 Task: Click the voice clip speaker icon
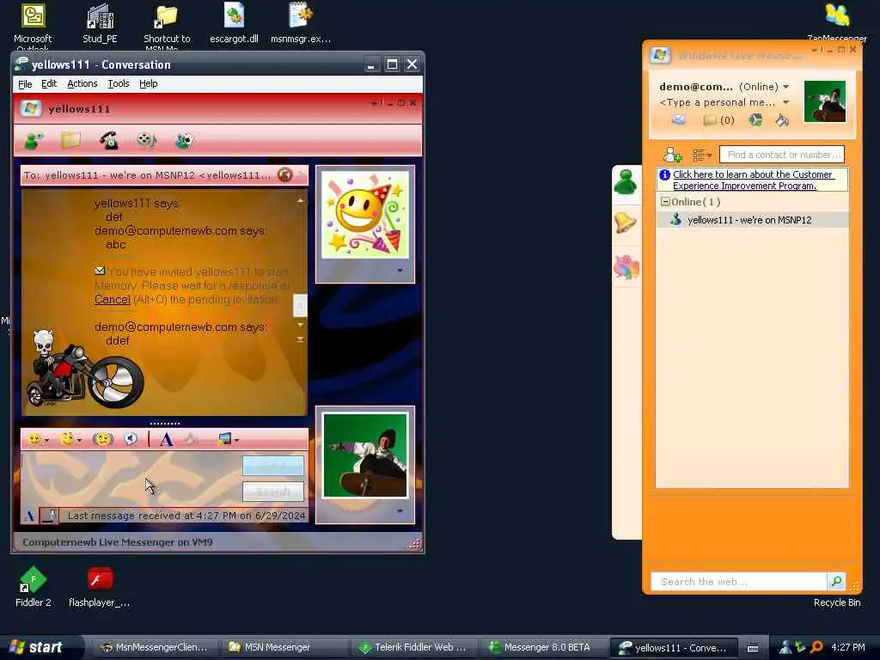[131, 439]
